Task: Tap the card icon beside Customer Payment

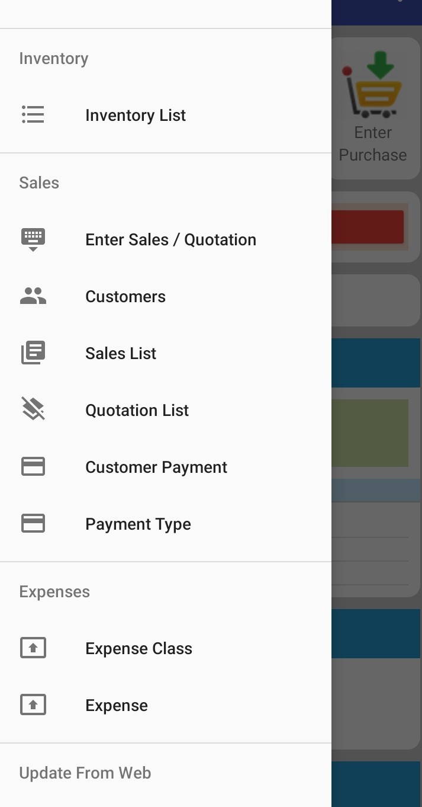Action: [x=33, y=466]
